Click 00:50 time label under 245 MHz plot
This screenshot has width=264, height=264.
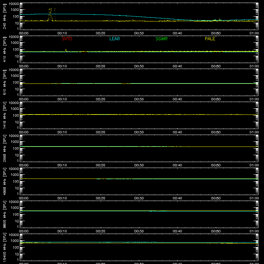[x=216, y=33]
